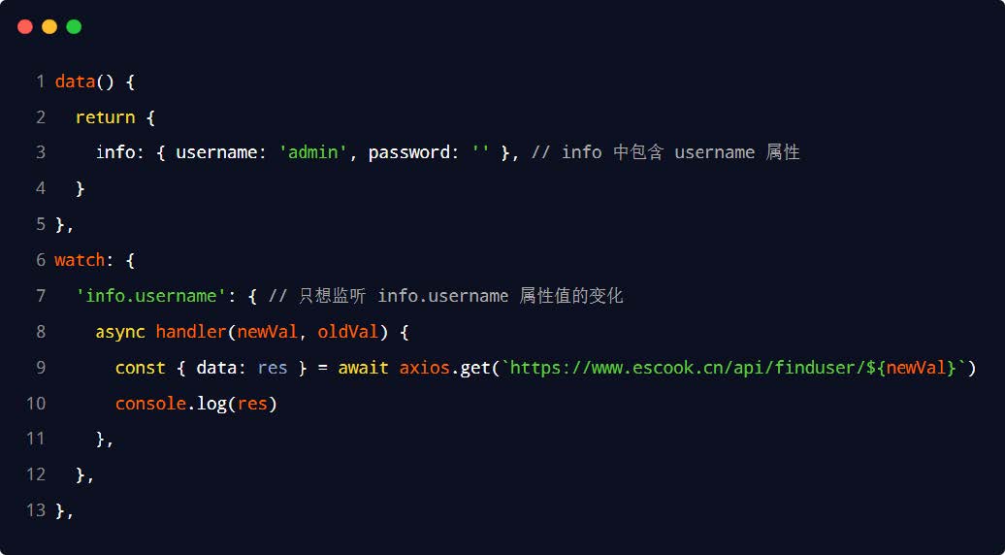Click the green maximize dot

coord(74,27)
